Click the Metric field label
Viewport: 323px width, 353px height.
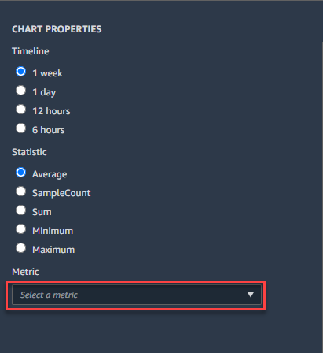25,272
